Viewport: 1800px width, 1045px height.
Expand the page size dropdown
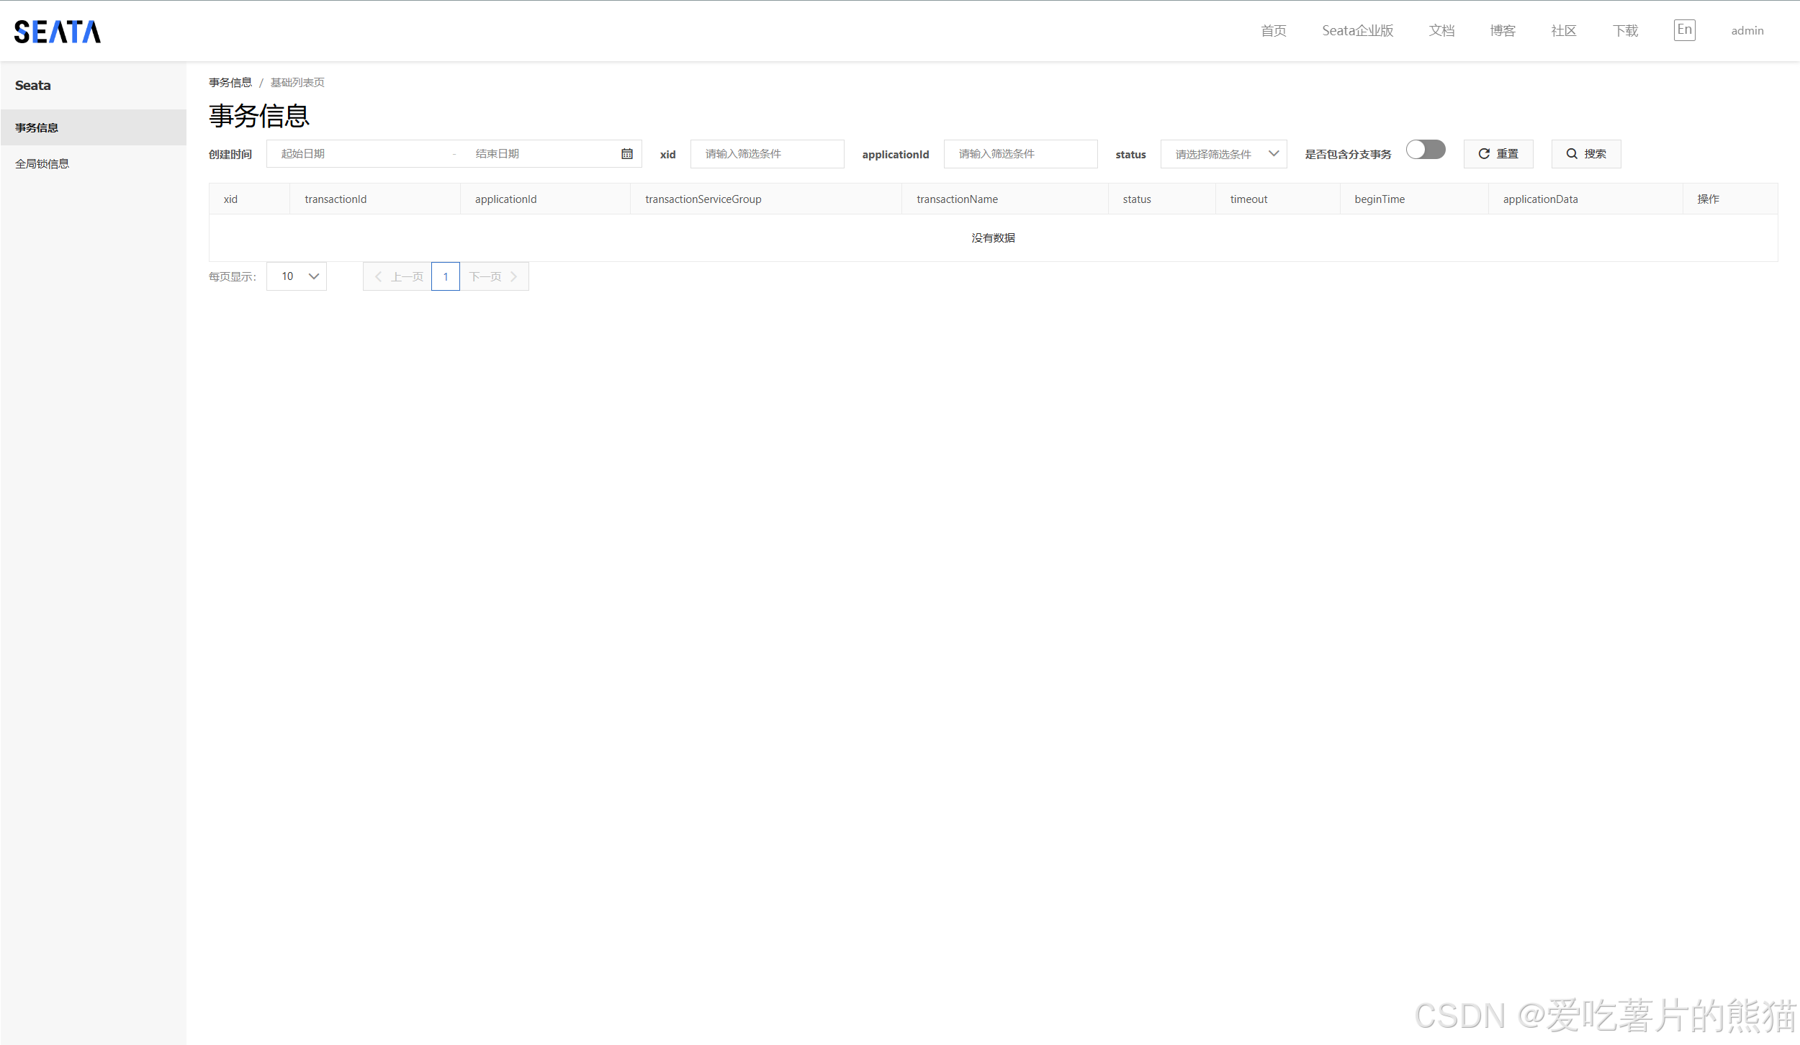(297, 277)
